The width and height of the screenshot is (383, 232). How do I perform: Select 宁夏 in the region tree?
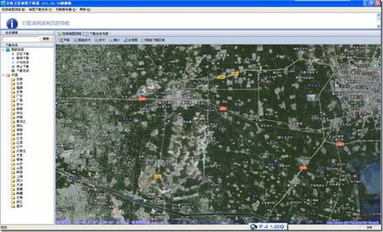(x=17, y=155)
